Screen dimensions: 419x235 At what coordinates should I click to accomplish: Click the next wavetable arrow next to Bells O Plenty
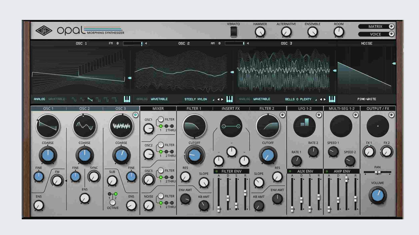[x=325, y=99]
